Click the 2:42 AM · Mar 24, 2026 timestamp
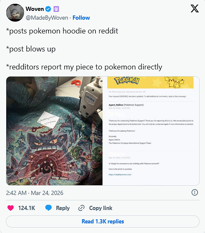 tap(35, 193)
